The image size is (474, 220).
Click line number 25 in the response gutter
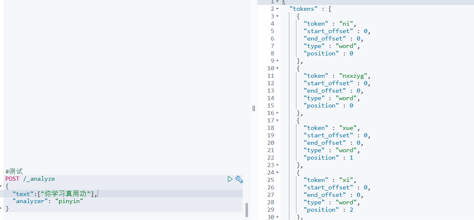(x=271, y=180)
